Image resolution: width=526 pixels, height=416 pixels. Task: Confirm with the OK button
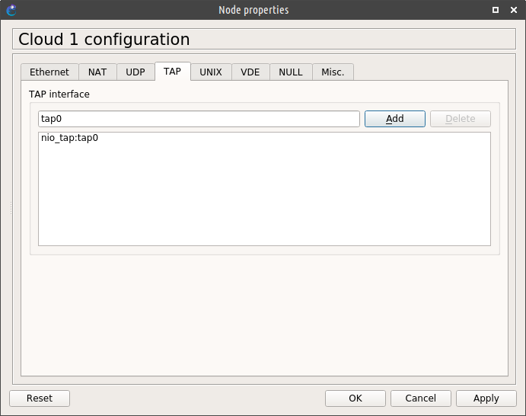[x=355, y=398]
